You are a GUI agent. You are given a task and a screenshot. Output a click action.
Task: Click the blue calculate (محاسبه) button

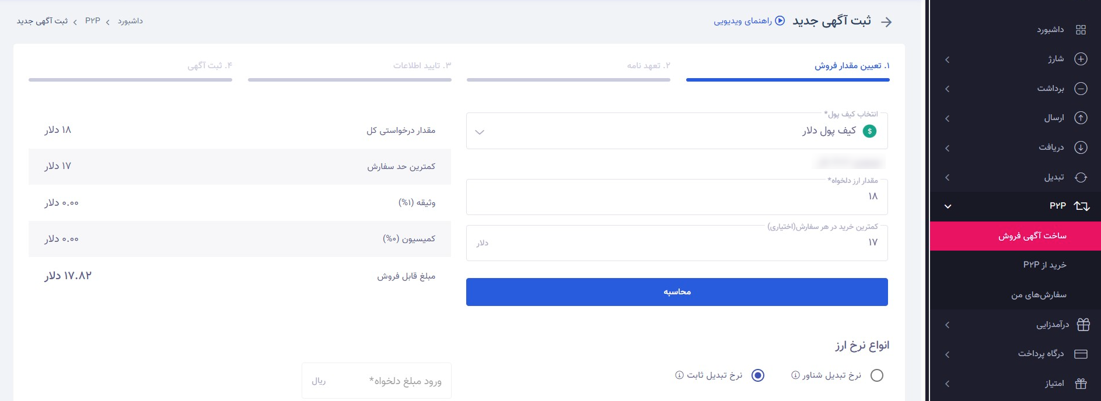point(677,292)
